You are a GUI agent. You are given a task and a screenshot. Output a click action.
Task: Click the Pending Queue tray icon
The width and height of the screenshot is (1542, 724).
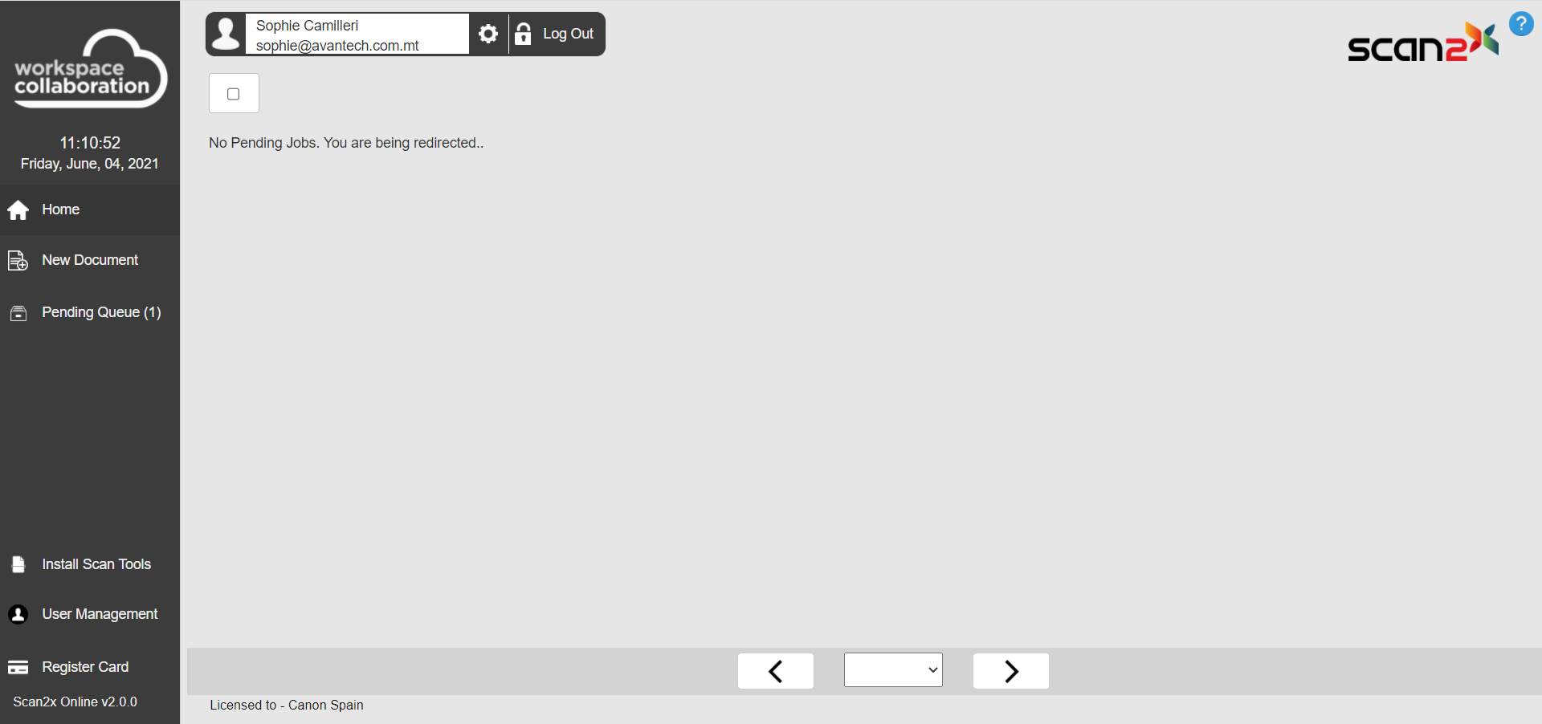18,313
